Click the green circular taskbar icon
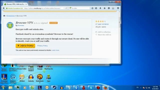The image size is (160, 90). [32, 88]
